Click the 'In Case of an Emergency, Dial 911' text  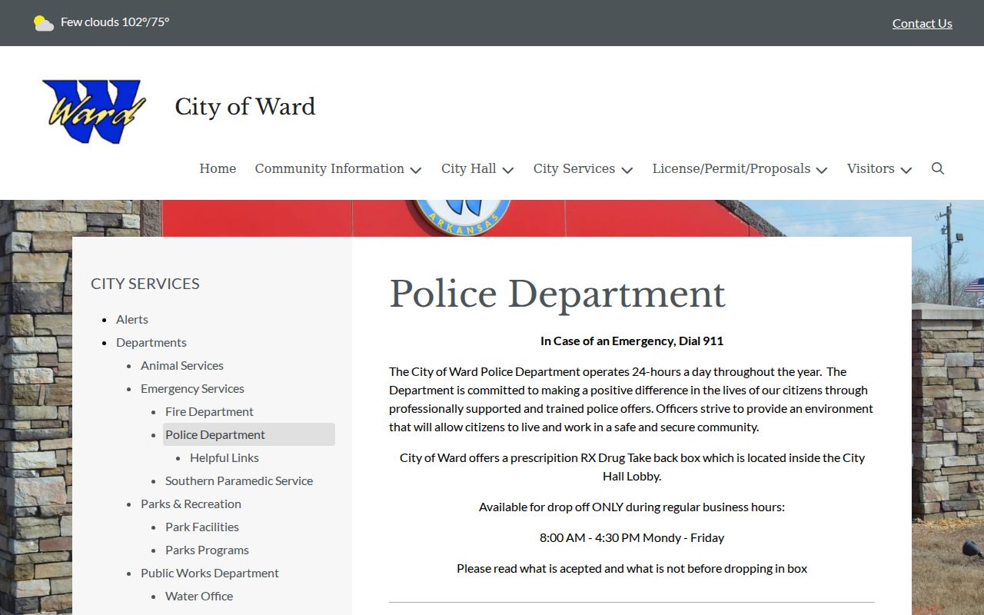coord(632,341)
